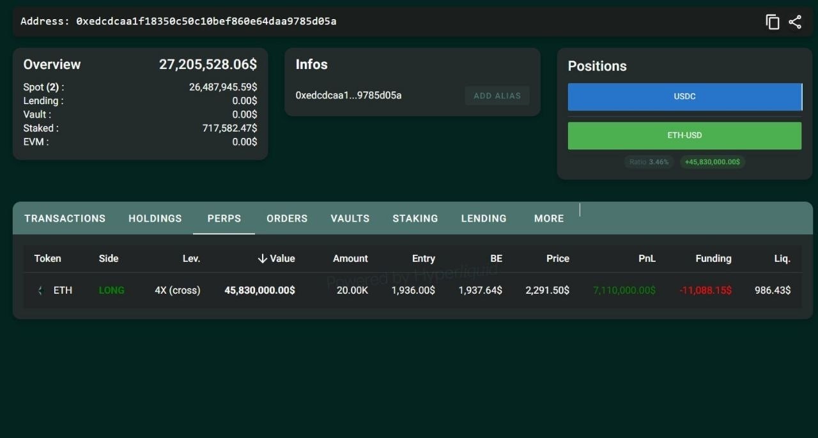Sort by the BE column header

coord(496,259)
